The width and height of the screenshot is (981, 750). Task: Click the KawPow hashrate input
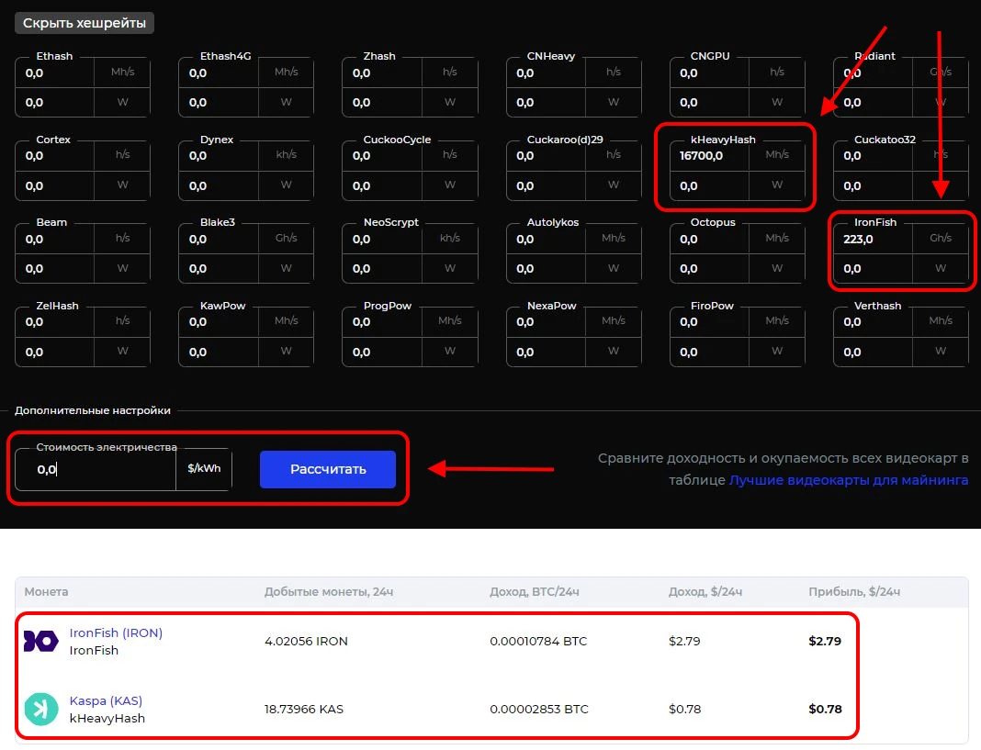point(219,322)
